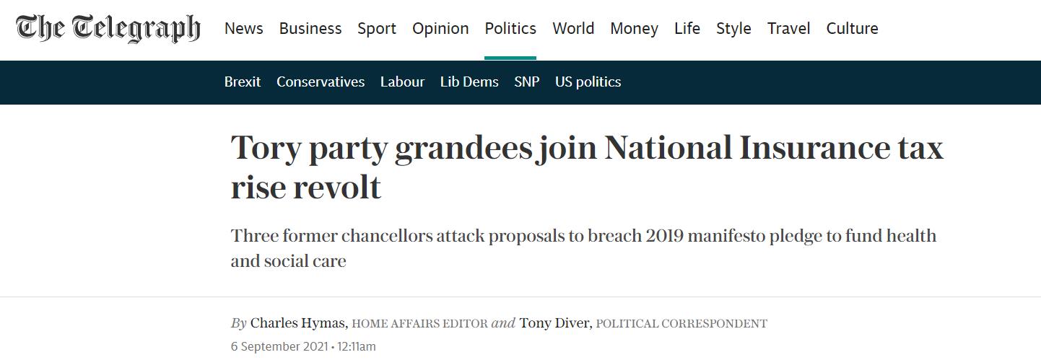Image resolution: width=1041 pixels, height=360 pixels.
Task: Open the Sport section
Action: (x=377, y=29)
